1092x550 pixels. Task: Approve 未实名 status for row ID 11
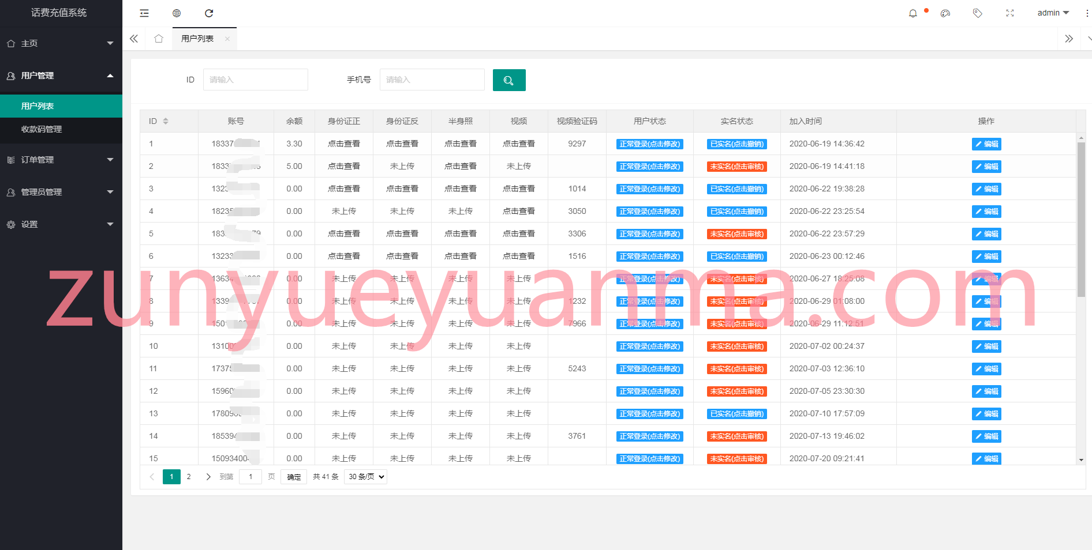coord(737,369)
